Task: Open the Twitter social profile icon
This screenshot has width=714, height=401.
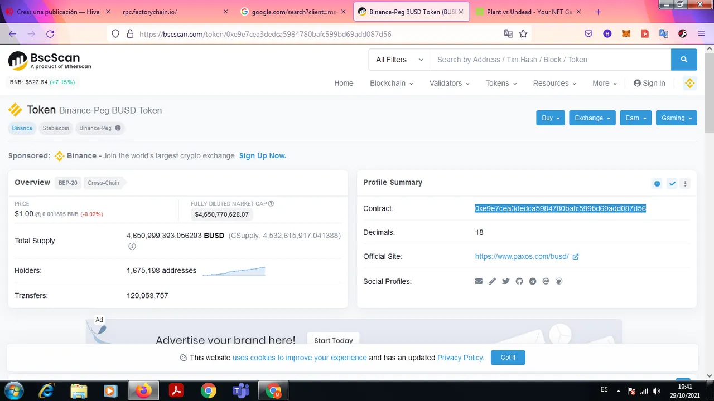Action: pos(505,281)
